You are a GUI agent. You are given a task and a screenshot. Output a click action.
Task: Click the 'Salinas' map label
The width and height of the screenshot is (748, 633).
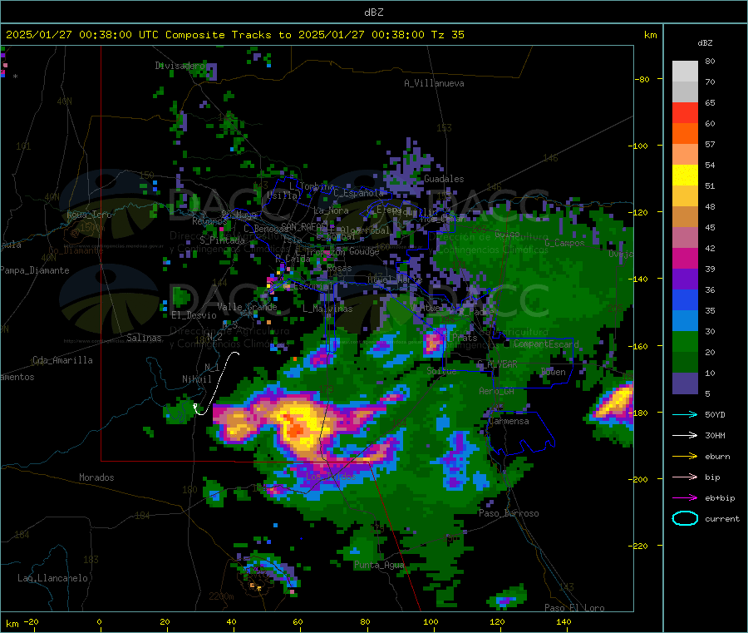point(144,338)
